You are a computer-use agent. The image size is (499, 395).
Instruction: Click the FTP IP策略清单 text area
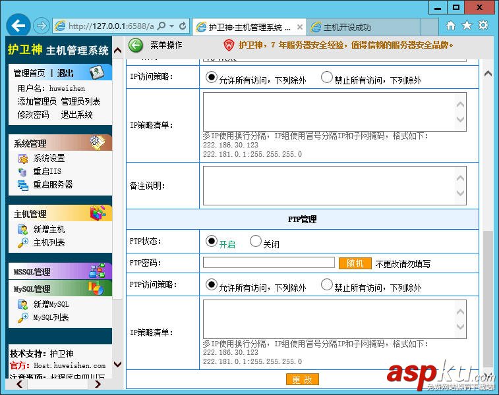[334, 319]
